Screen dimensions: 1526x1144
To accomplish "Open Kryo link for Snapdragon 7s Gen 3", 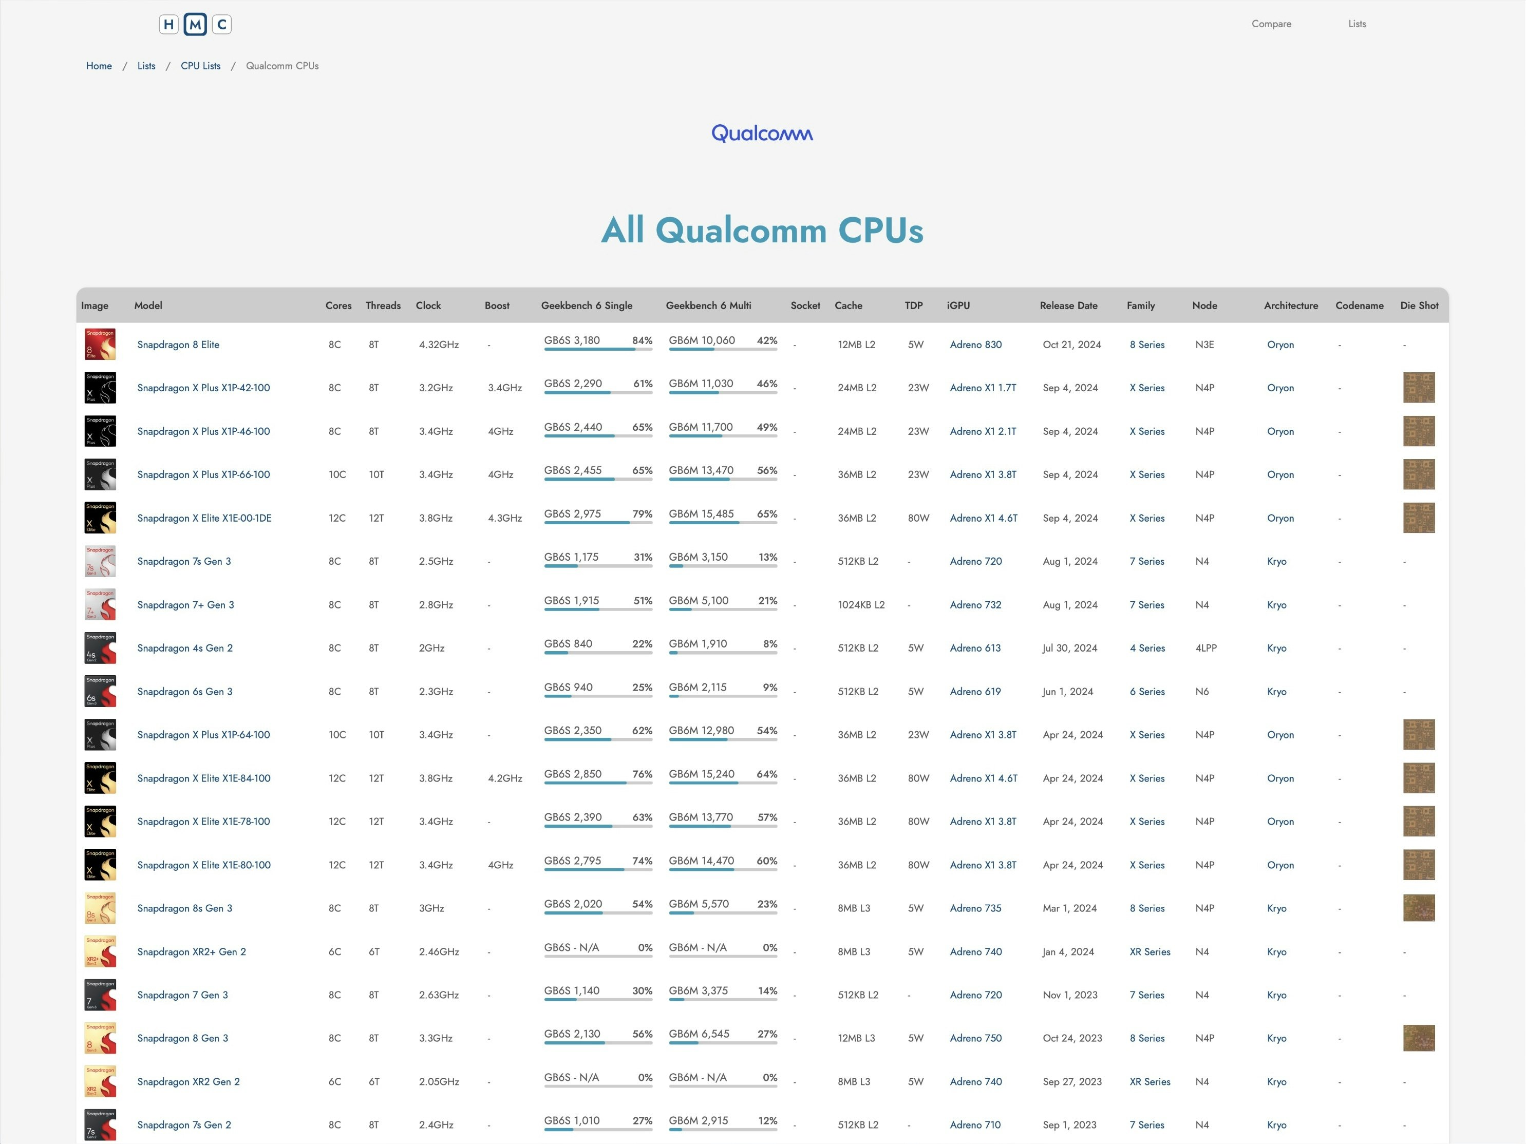I will pyautogui.click(x=1277, y=561).
